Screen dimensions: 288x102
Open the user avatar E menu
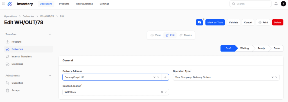point(283,4)
